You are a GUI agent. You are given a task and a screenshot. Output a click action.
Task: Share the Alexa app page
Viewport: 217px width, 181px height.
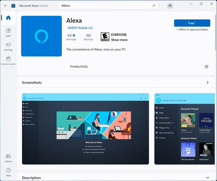206,67
